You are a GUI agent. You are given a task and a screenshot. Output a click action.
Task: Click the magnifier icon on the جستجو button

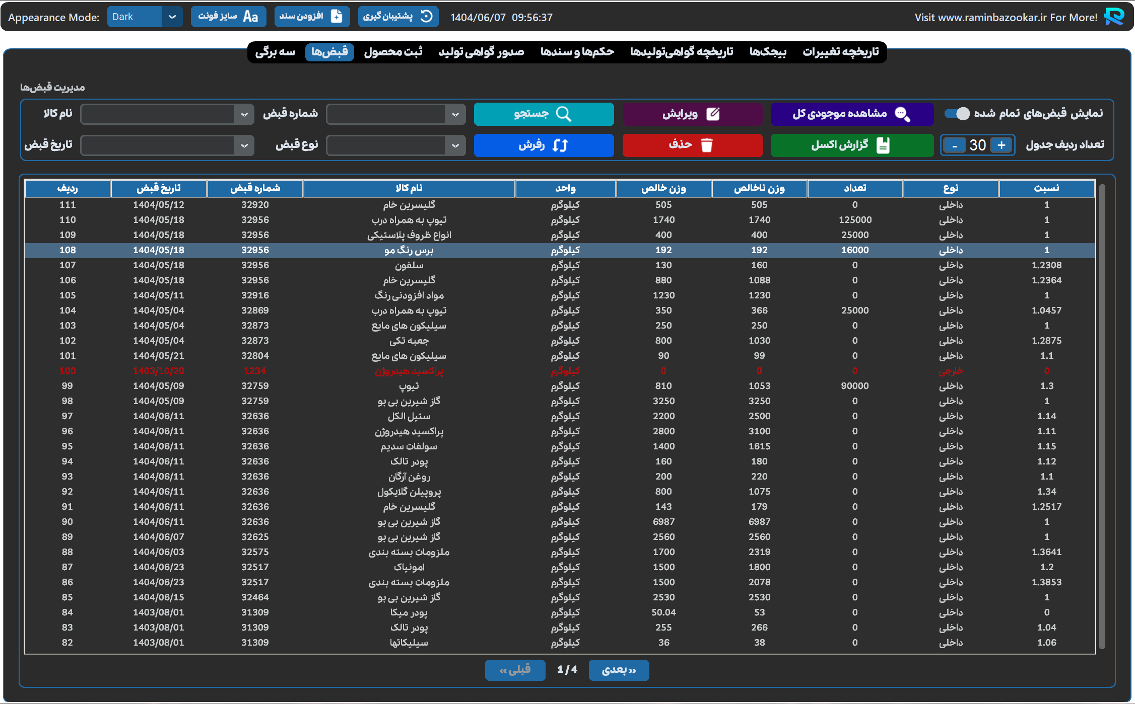[x=563, y=114]
